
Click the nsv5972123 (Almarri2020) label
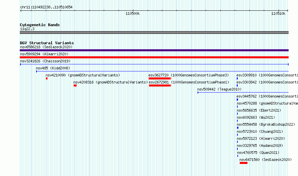coord(261,138)
